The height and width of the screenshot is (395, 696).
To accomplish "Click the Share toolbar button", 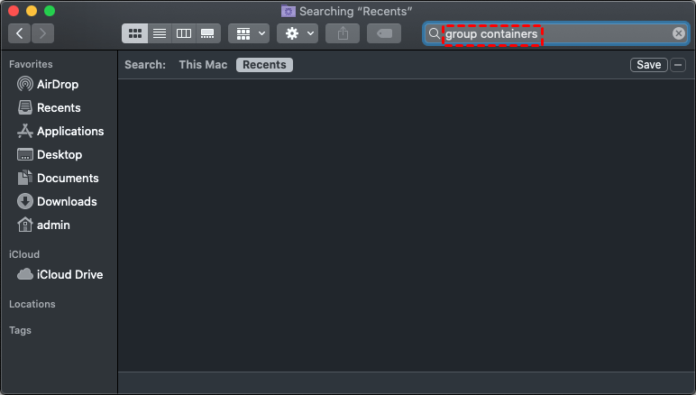I will pyautogui.click(x=343, y=33).
